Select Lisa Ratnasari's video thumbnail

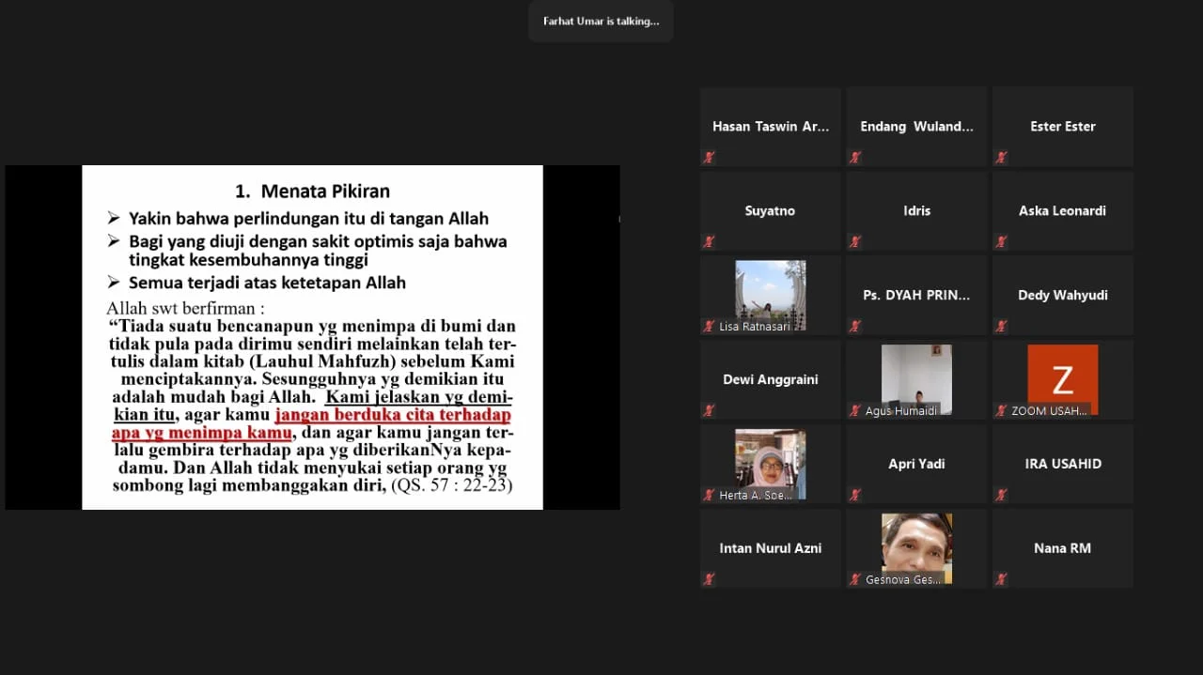771,295
